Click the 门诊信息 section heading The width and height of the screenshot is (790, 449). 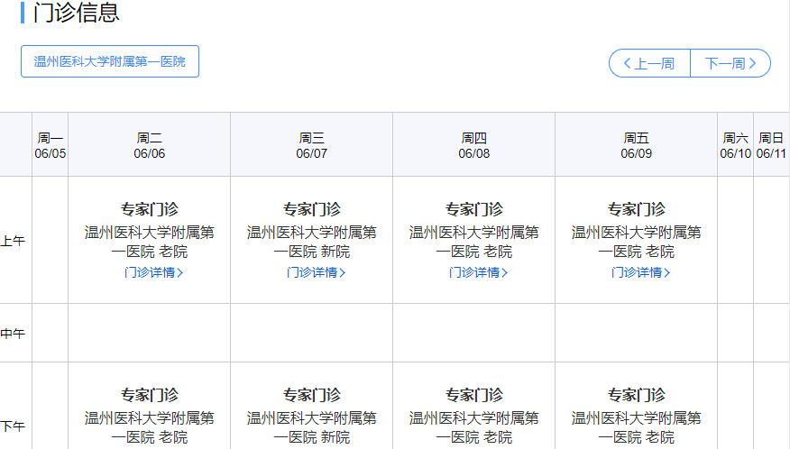pyautogui.click(x=76, y=14)
